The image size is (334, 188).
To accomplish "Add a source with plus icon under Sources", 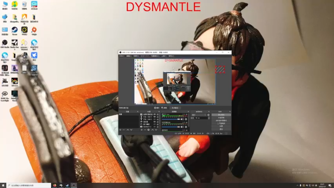I will point(142,130).
